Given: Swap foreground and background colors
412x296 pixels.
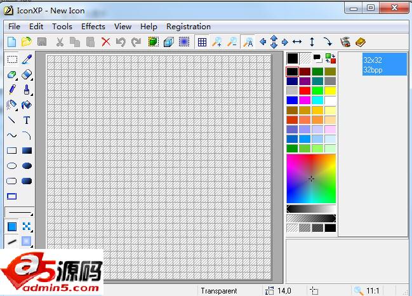Looking at the screenshot, I should [330, 58].
